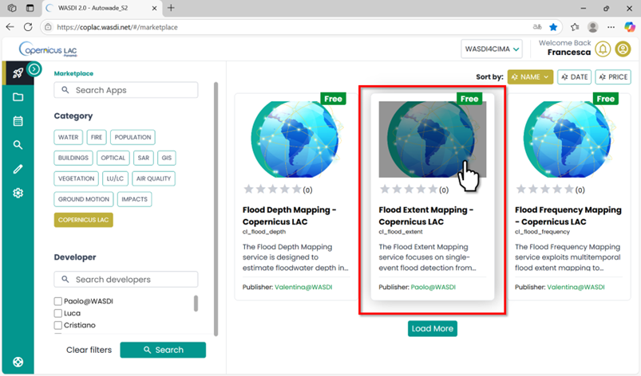Image resolution: width=641 pixels, height=376 pixels.
Task: Open the magnifier Search sidebar icon
Action: tap(18, 145)
